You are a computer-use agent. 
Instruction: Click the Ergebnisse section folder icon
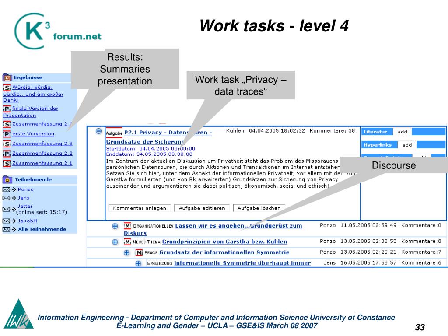pyautogui.click(x=7, y=77)
